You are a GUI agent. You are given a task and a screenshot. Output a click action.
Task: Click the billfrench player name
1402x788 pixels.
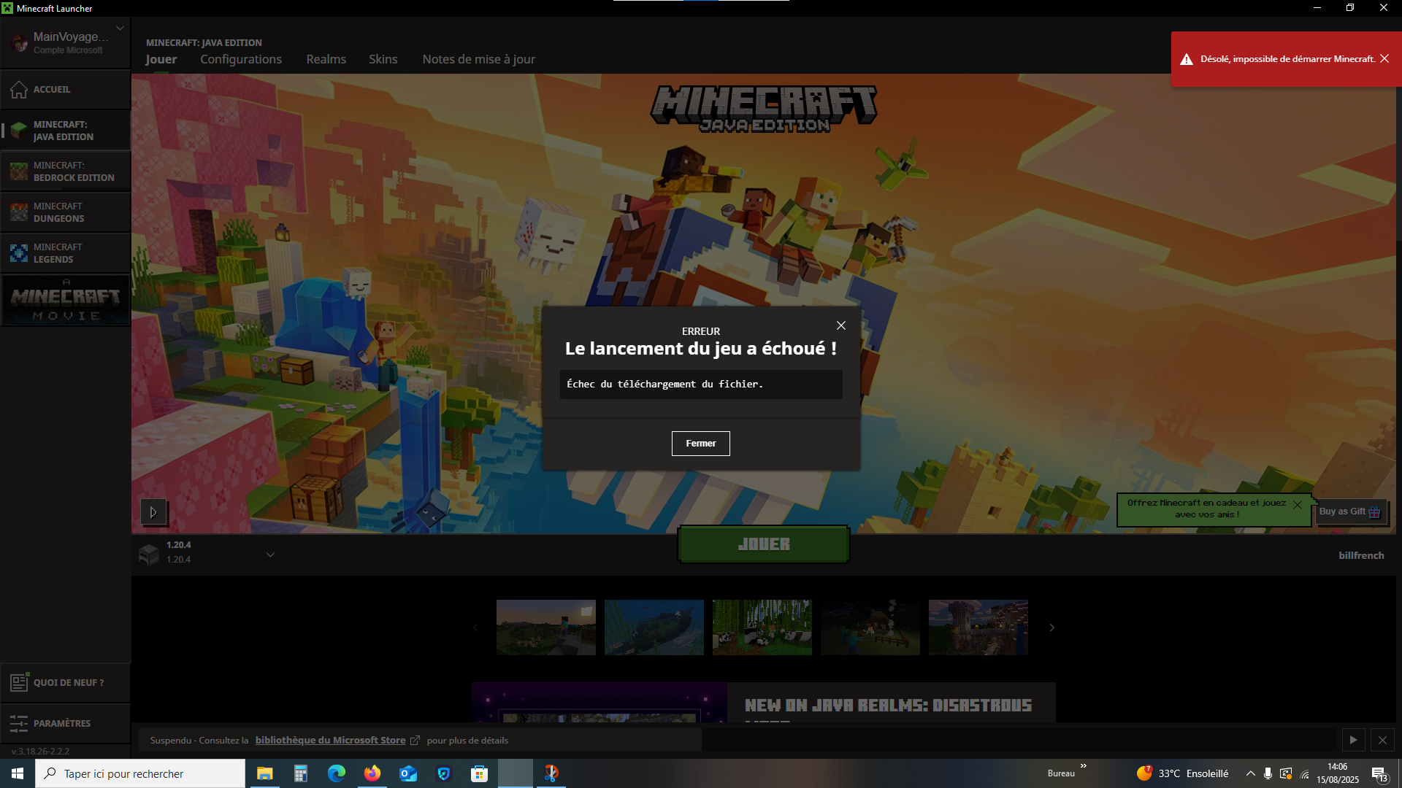[1361, 555]
